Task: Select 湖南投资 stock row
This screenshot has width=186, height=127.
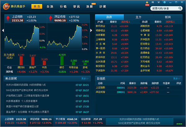Action: (x=157, y=26)
